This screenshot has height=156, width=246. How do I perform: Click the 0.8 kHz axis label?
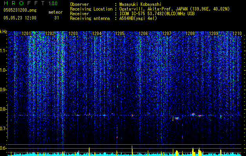(3, 109)
